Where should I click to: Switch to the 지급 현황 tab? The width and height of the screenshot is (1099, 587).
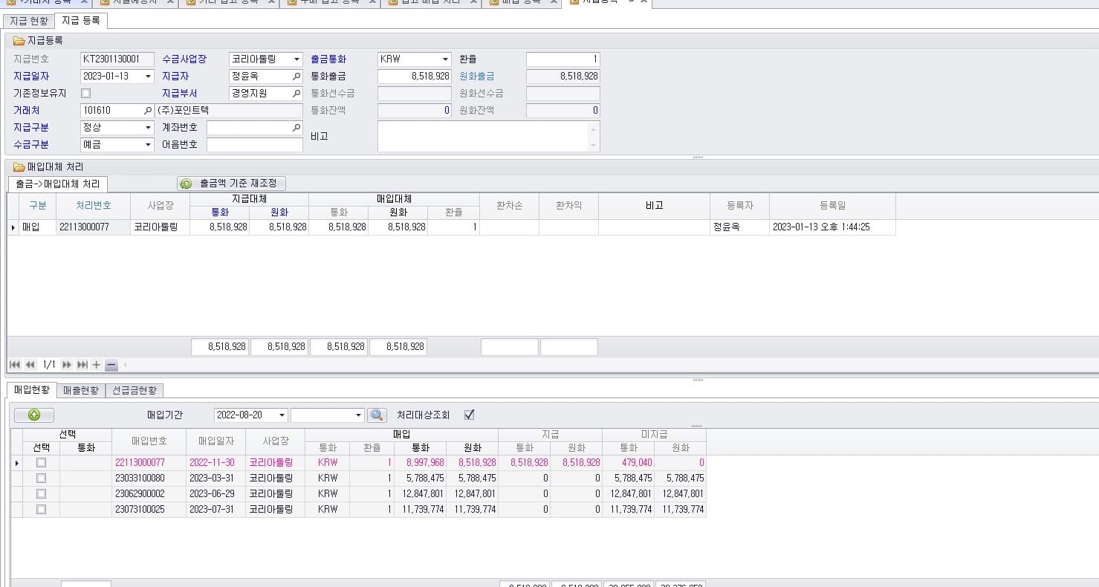point(29,21)
